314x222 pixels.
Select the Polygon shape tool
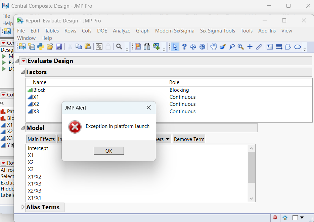(288, 47)
